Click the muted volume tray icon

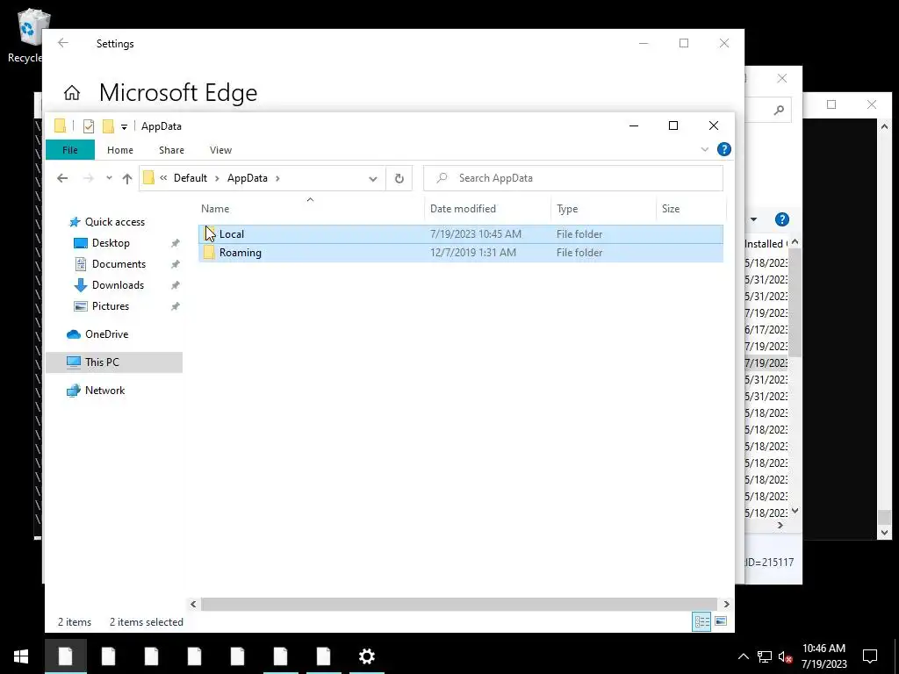pos(786,656)
